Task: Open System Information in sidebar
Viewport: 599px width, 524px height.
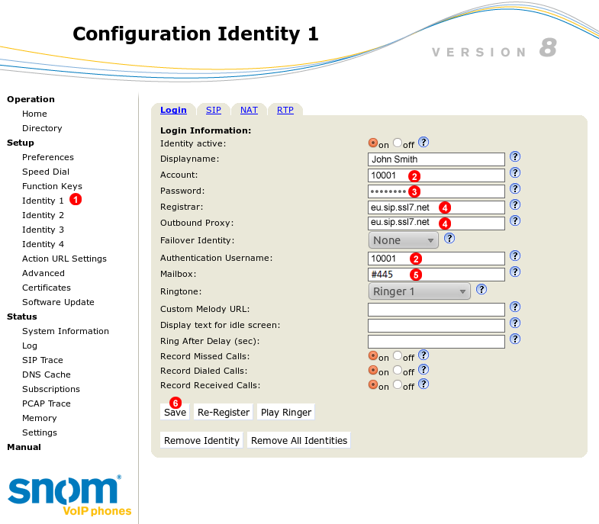Action: click(x=66, y=331)
